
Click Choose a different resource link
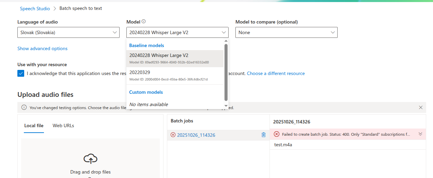coord(276,73)
